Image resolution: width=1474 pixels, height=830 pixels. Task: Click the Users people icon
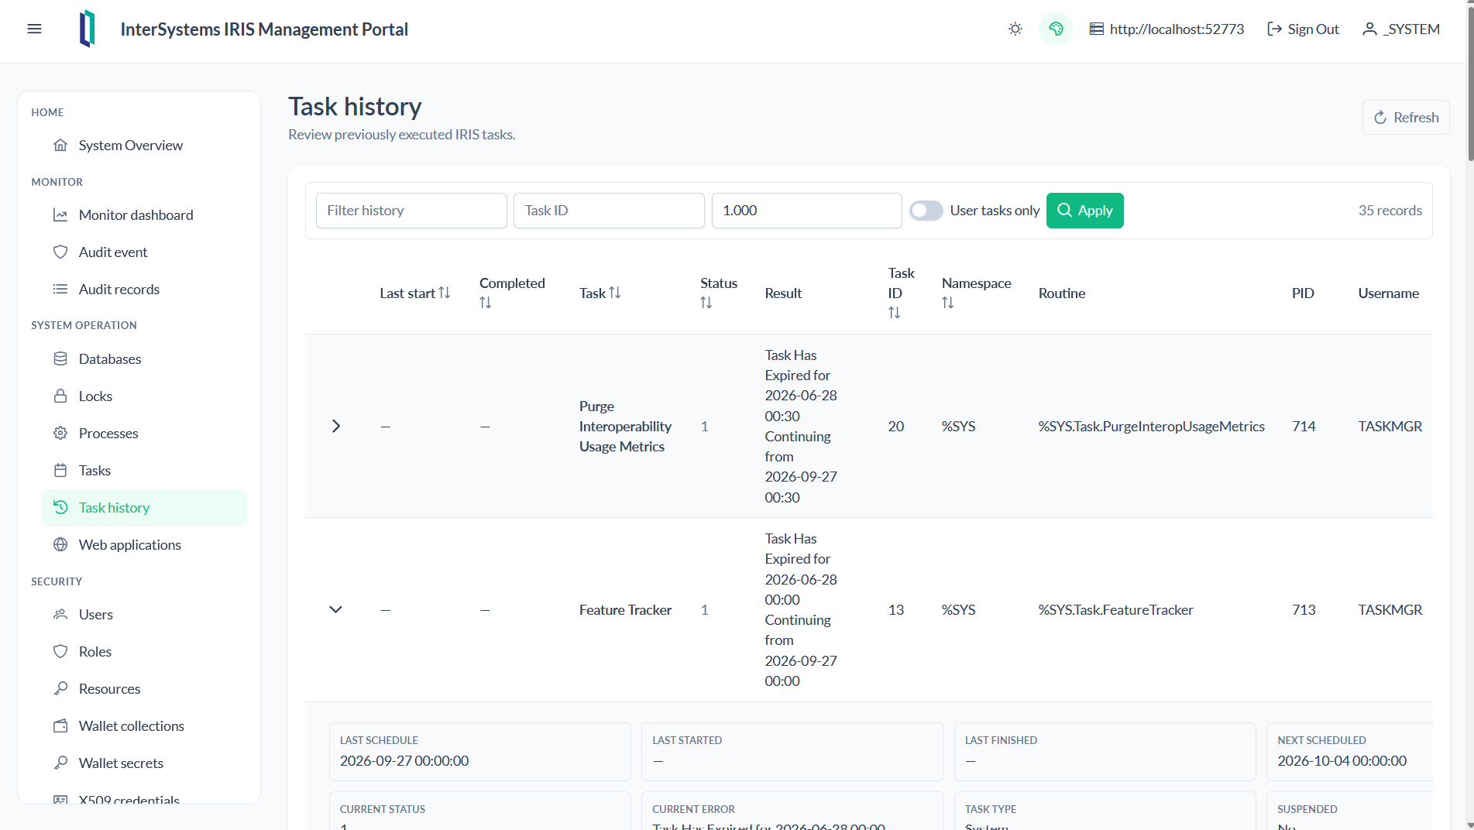(x=60, y=614)
